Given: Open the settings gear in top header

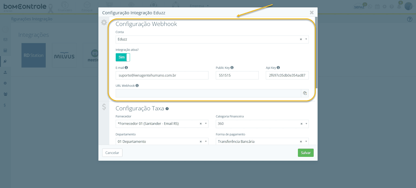Looking at the screenshot, I should pyautogui.click(x=385, y=6).
